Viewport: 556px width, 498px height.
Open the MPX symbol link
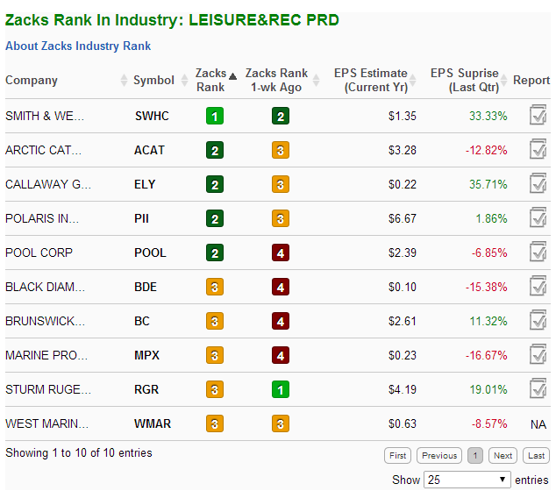pos(146,355)
